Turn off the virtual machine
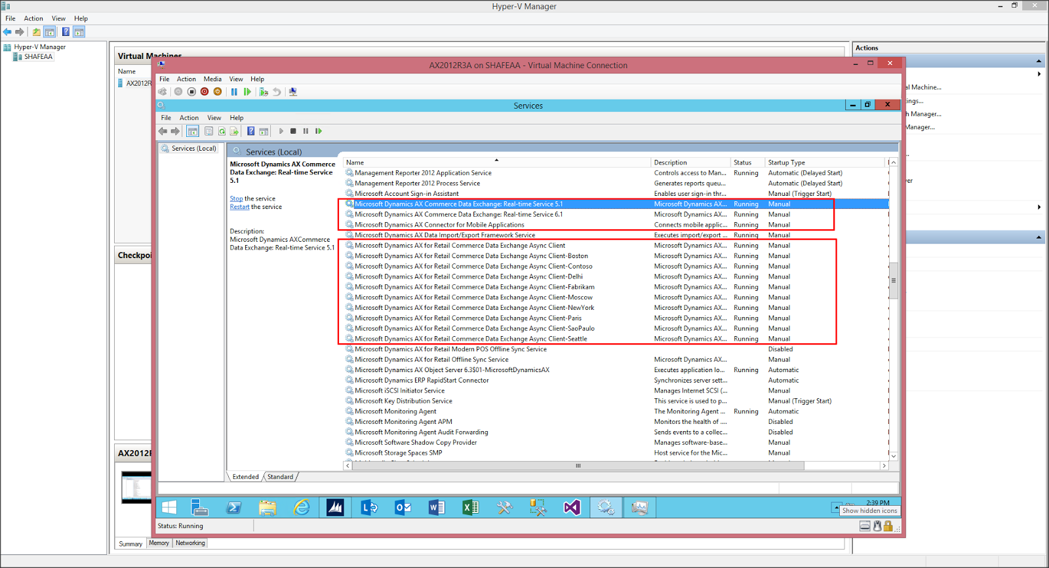The image size is (1049, 568). [191, 92]
